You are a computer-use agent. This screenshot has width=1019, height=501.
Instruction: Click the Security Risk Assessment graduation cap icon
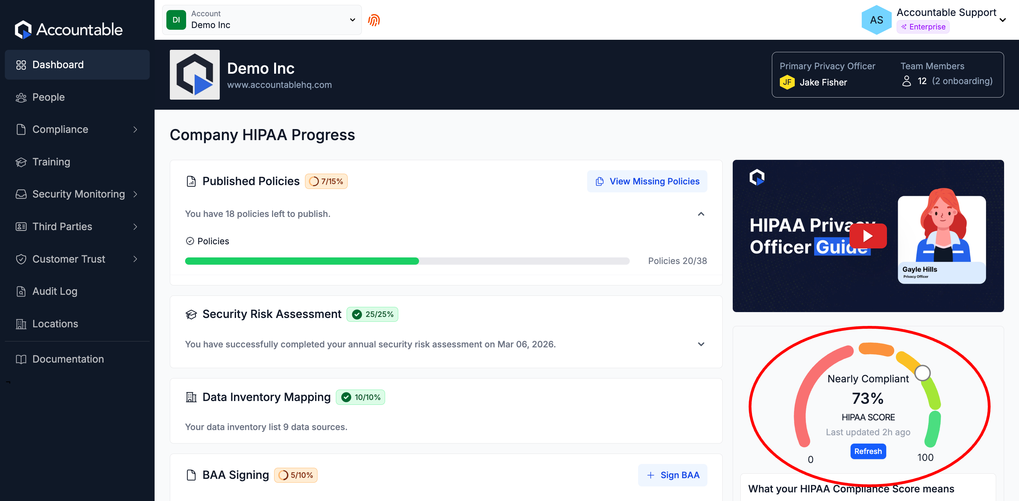(191, 314)
